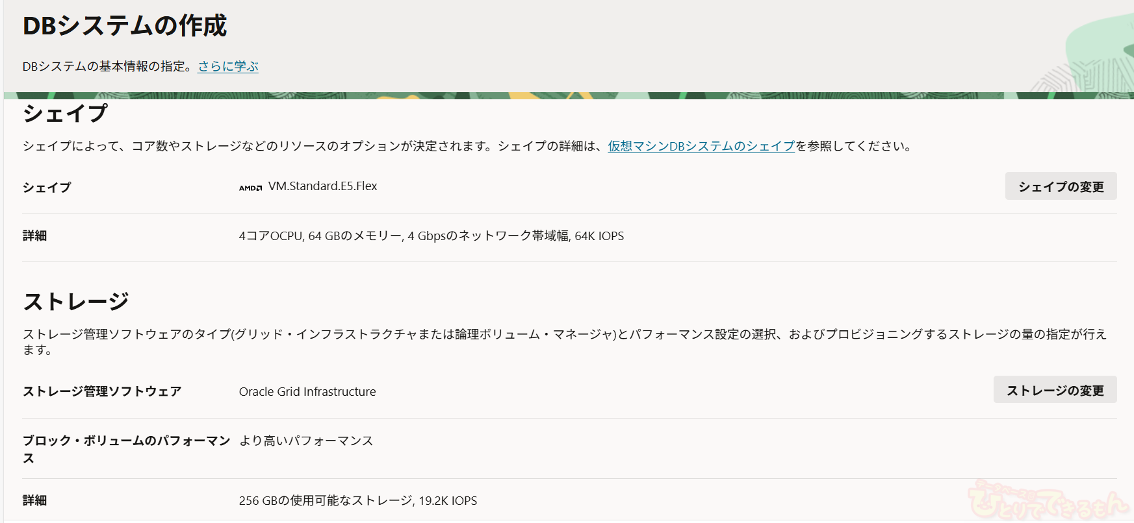The height and width of the screenshot is (523, 1134).
Task: Click the 4コアOCPU shape details text
Action: 431,236
